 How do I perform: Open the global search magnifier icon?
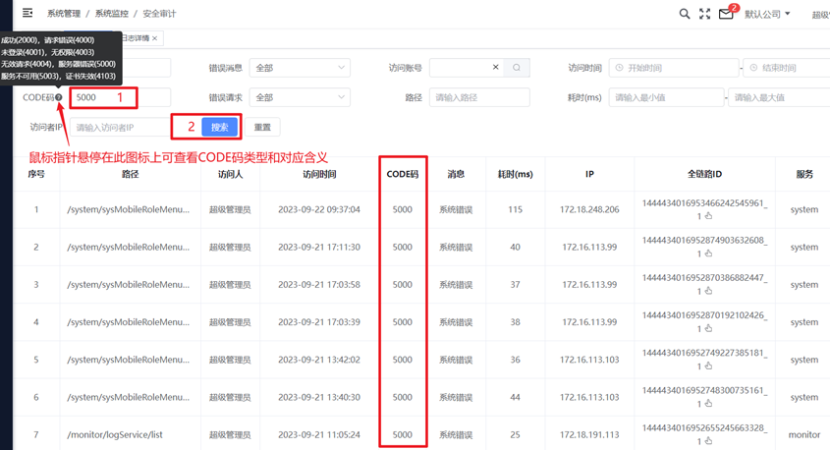point(685,14)
